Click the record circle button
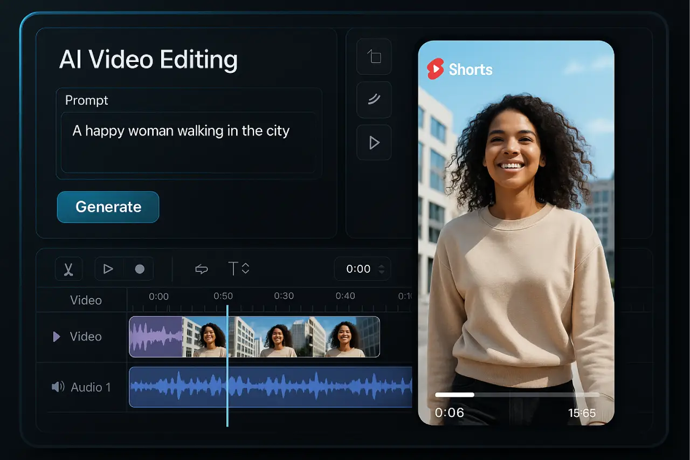The width and height of the screenshot is (690, 460). point(140,269)
